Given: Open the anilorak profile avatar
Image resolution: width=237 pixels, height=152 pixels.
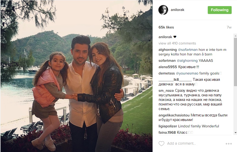Looking at the screenshot, I should point(163,10).
